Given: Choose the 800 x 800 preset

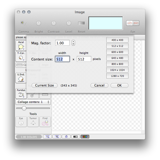Looking at the screenshot, I should (117, 64).
